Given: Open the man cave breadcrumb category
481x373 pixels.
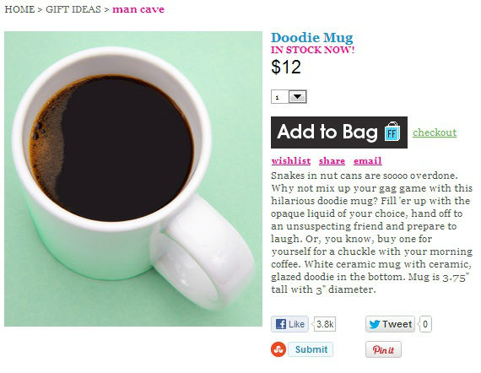Looking at the screenshot, I should point(138,9).
